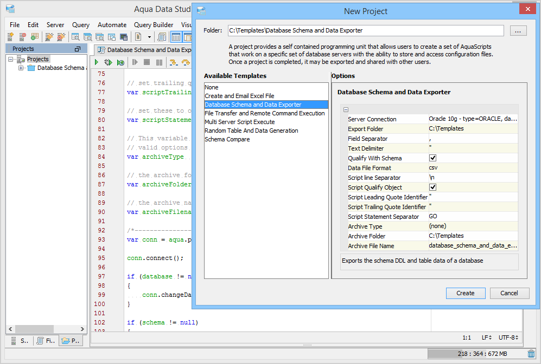The image size is (541, 364).
Task: Click the restore icon on Projects panel
Action: tap(77, 49)
